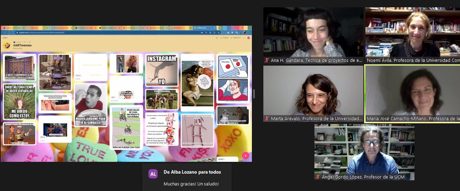Screen dimensions: 460x191
Task: Click muted microphone icon for Ana H. Gándara
Action: tap(267, 60)
